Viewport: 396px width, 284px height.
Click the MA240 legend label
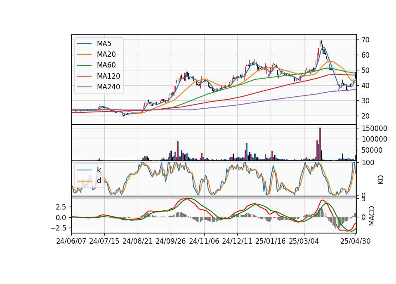point(108,87)
